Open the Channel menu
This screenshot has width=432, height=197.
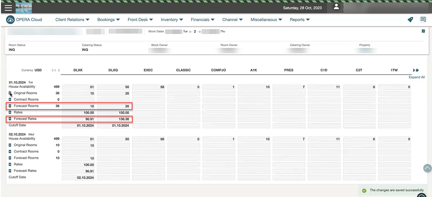pyautogui.click(x=232, y=20)
